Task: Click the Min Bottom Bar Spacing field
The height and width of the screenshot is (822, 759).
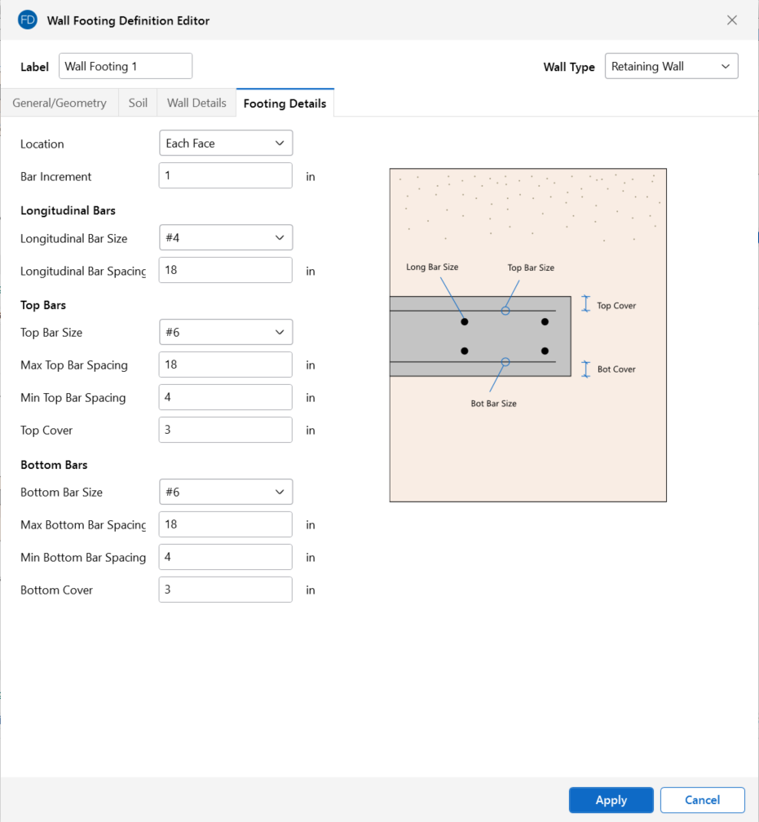Action: pyautogui.click(x=225, y=558)
